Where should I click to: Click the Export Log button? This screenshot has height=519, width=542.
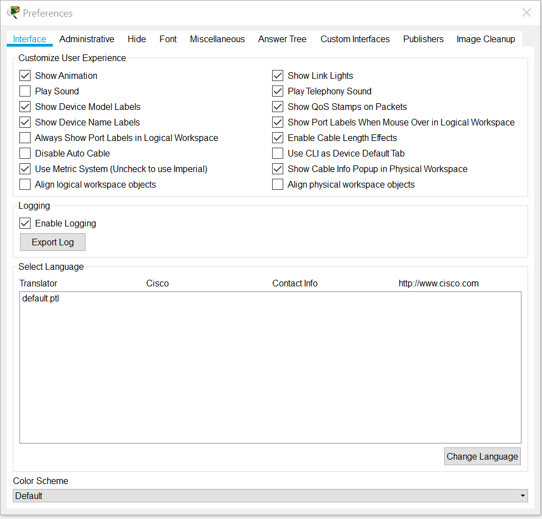click(x=53, y=242)
